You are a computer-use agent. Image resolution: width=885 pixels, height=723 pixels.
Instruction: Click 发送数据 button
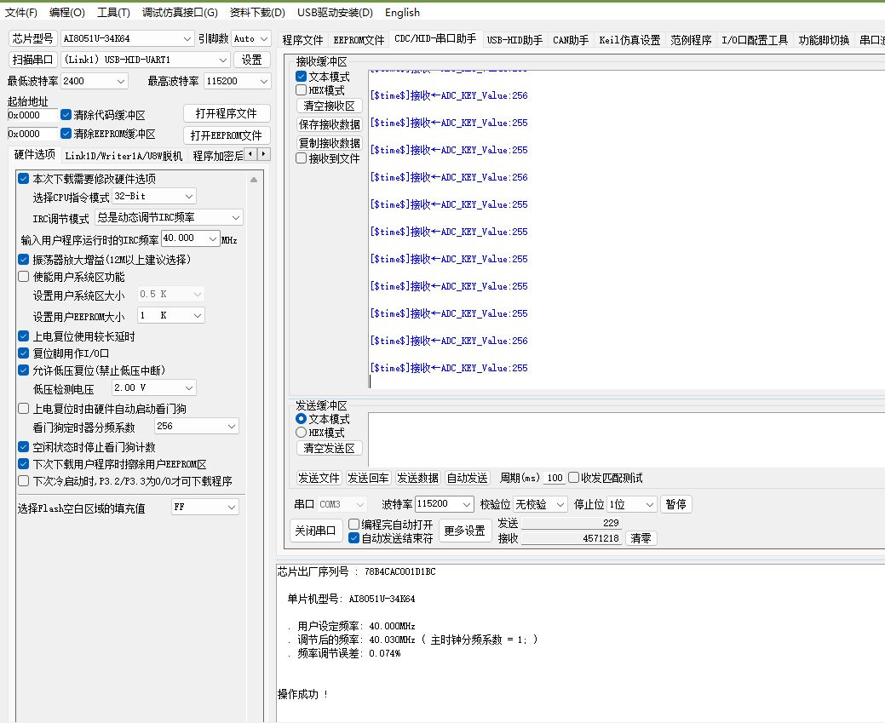coord(417,478)
